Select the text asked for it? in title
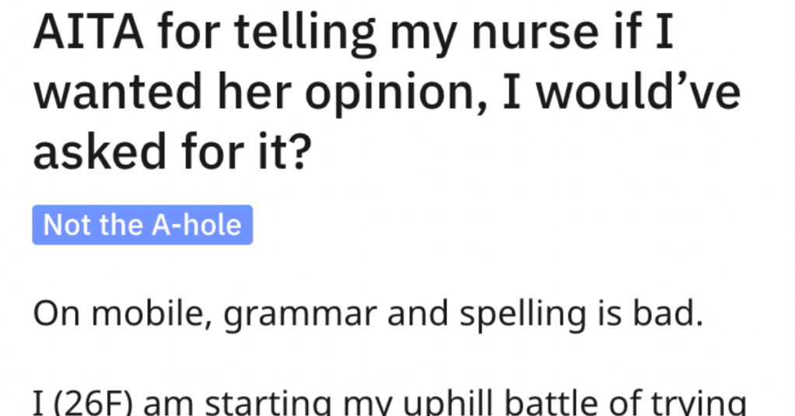 pyautogui.click(x=172, y=151)
